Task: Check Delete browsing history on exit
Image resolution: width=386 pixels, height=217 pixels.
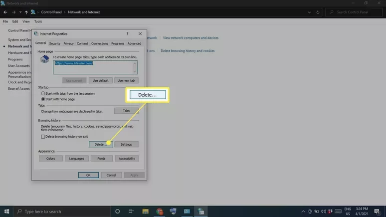Action: (x=43, y=137)
